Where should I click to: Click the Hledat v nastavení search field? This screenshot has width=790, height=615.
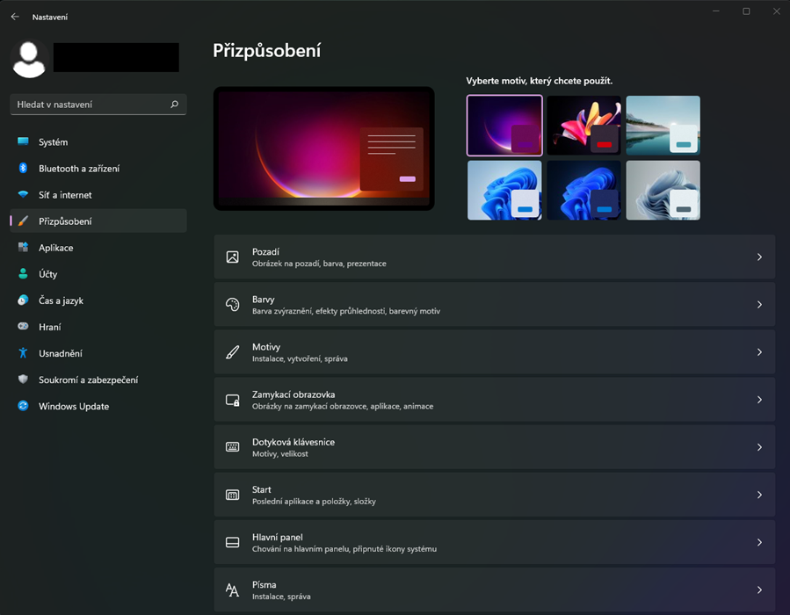tap(88, 105)
